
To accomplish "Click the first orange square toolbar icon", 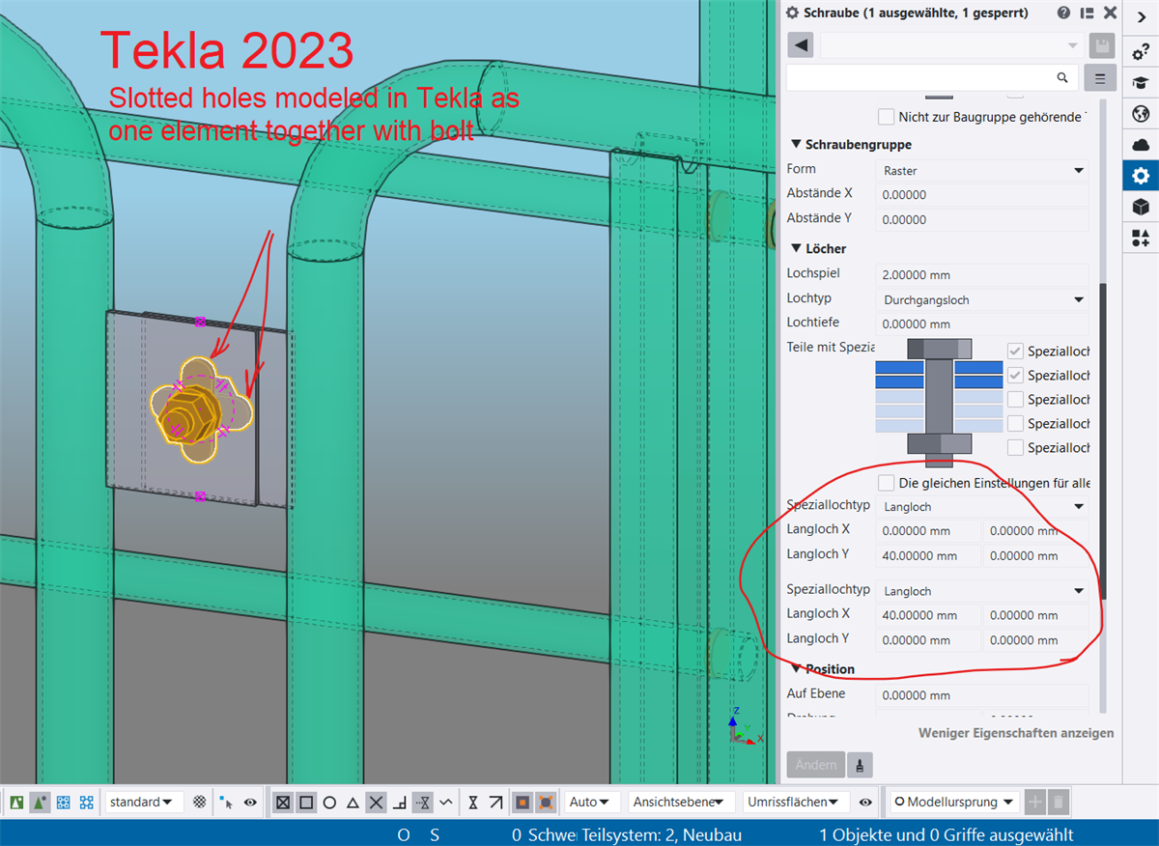I will coord(523,802).
